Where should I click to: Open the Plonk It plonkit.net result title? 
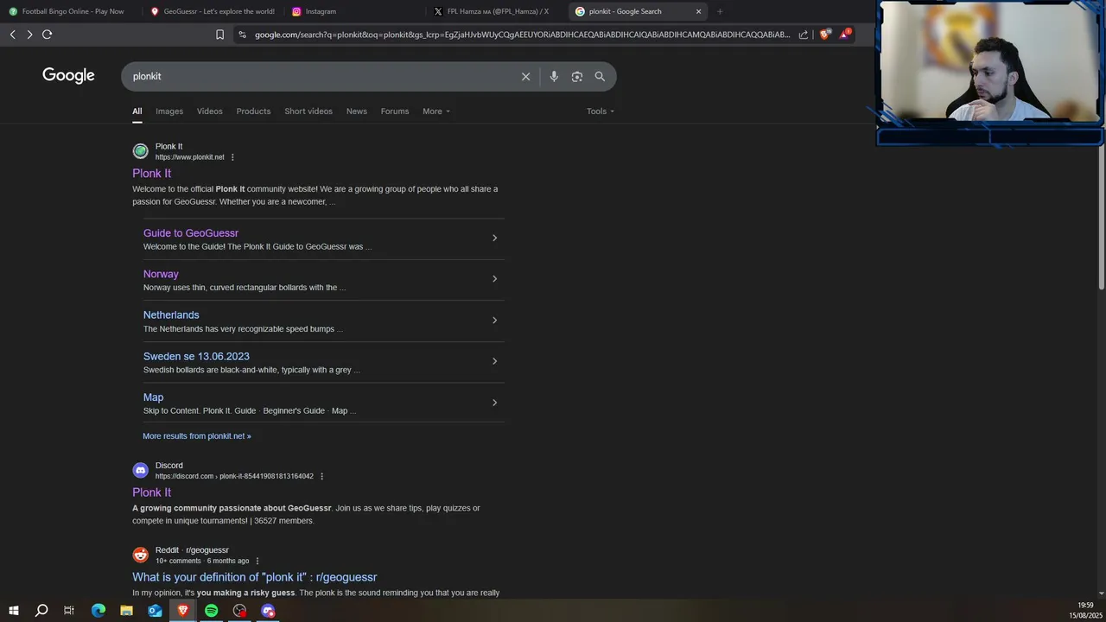pyautogui.click(x=151, y=174)
